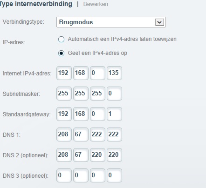Click the last DNS 3 octet field
The image size is (206, 188).
click(114, 175)
